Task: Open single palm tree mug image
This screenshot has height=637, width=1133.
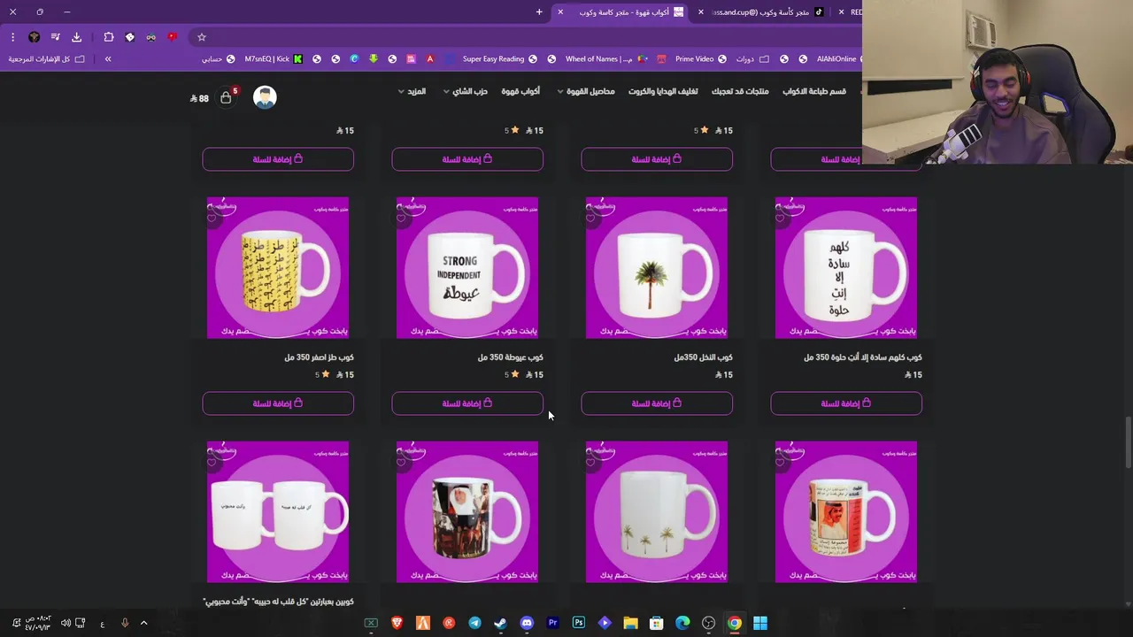Action: [x=657, y=267]
